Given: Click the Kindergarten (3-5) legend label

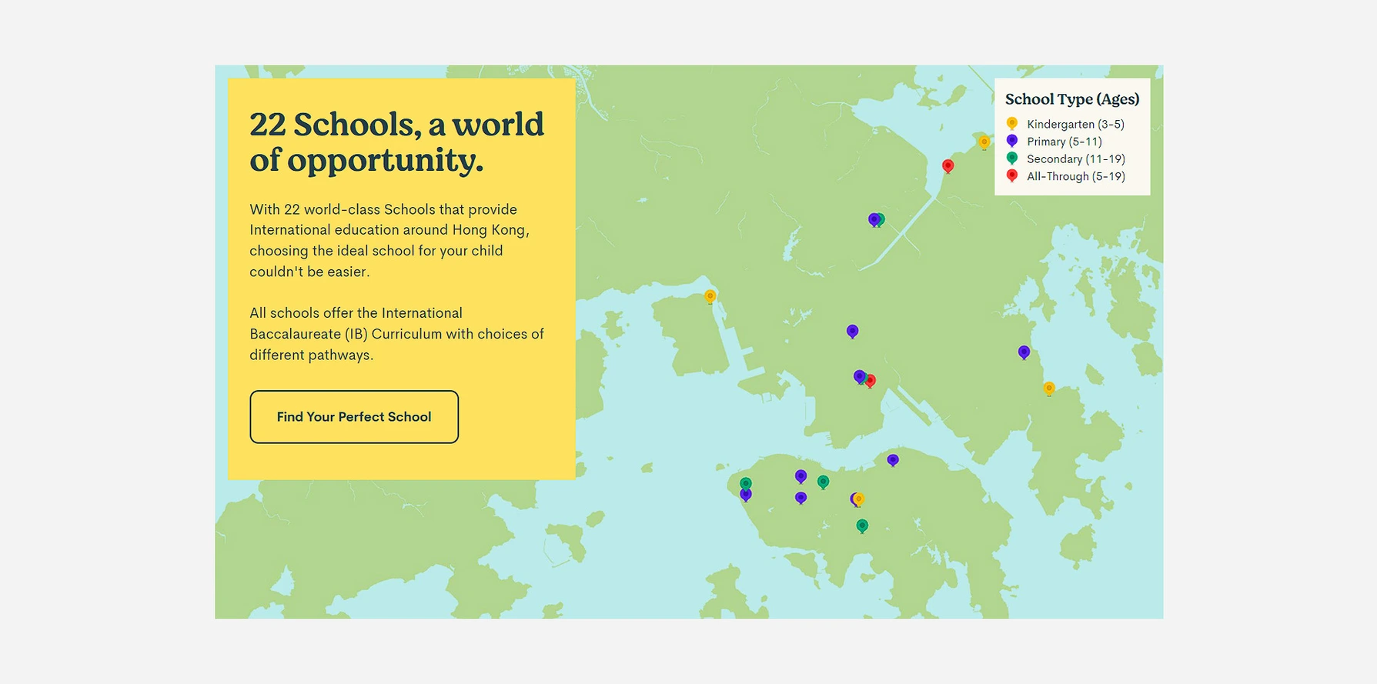Looking at the screenshot, I should pos(1075,124).
